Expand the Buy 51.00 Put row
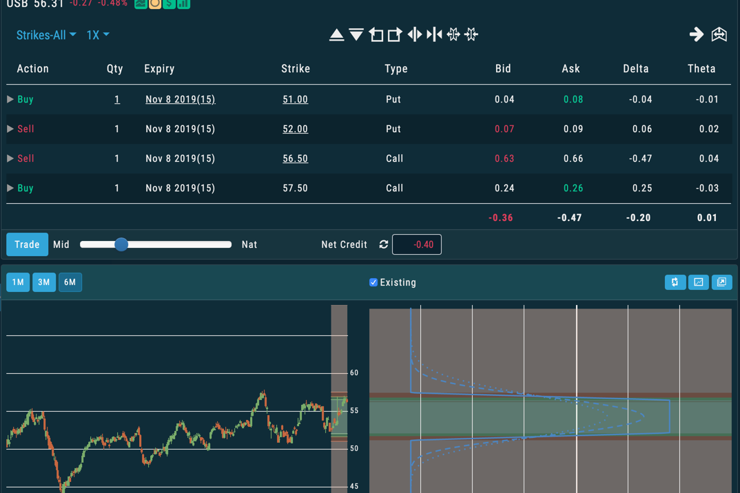Image resolution: width=740 pixels, height=493 pixels. (x=10, y=99)
